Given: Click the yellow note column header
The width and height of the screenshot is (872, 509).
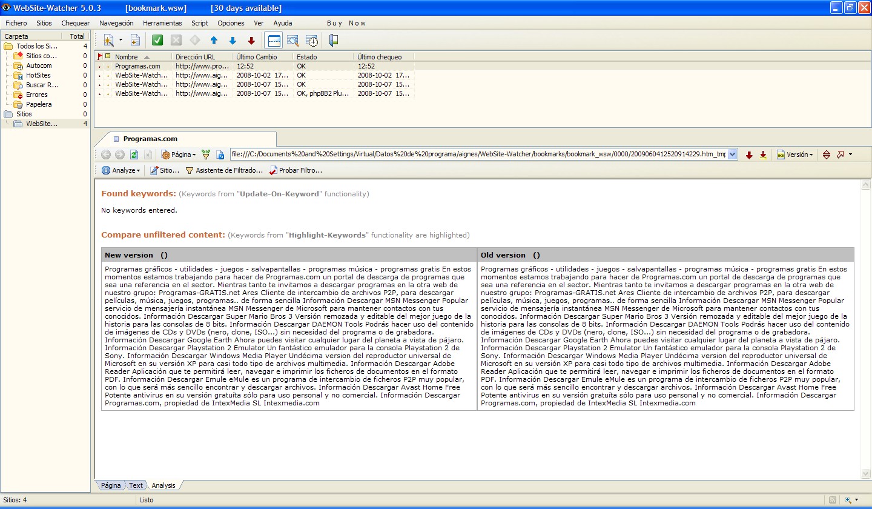Looking at the screenshot, I should point(108,57).
